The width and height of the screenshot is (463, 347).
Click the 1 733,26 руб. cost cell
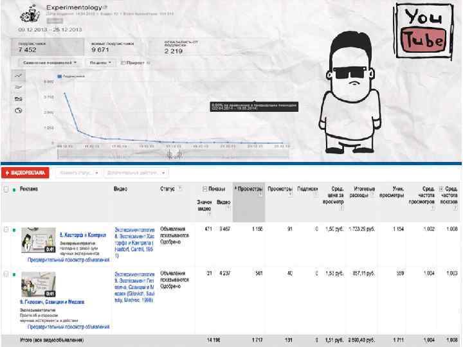click(x=362, y=229)
